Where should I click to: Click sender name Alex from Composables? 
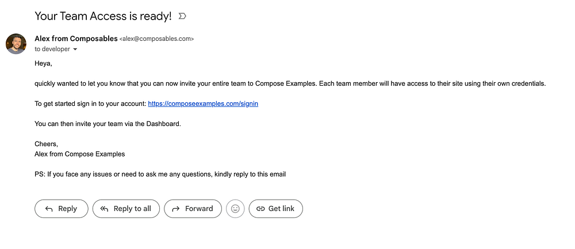pyautogui.click(x=75, y=39)
